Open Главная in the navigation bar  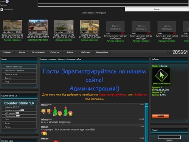7,52
